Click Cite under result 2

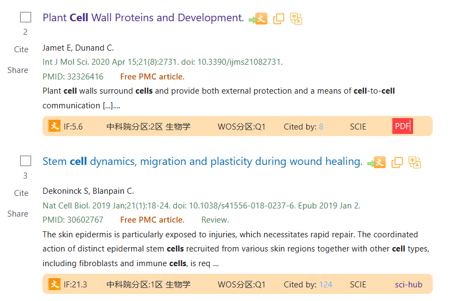(21, 50)
